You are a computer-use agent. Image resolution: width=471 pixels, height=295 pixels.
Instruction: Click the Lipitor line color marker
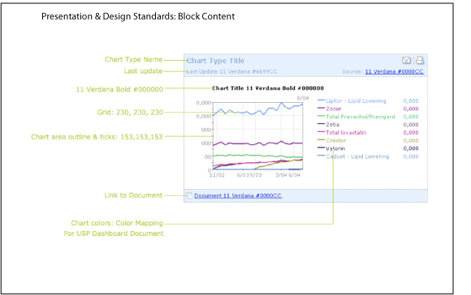tap(321, 100)
